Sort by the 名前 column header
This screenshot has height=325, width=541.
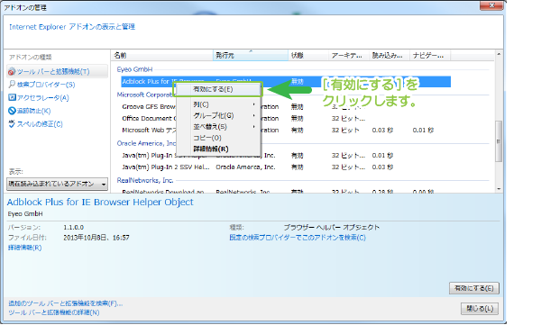pos(162,56)
